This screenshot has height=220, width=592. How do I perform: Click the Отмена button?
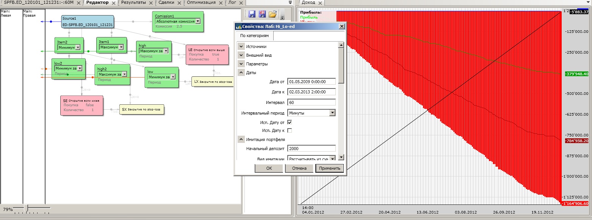(x=299, y=168)
